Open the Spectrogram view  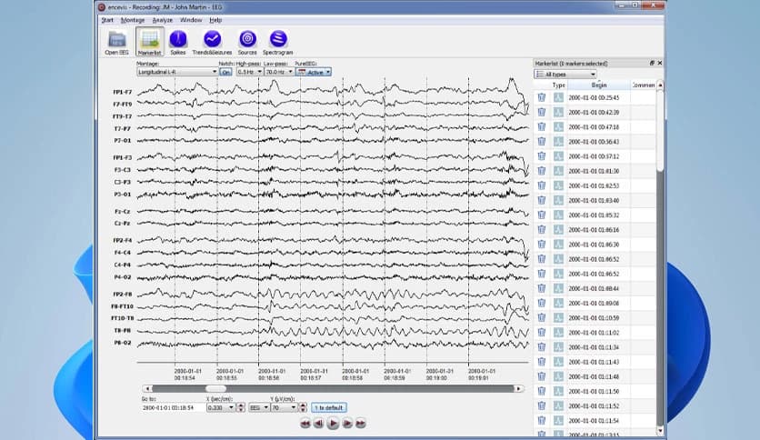tap(279, 41)
